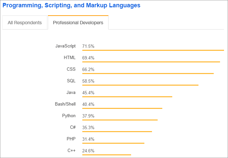Click the orange bar under Java 45.4%
The image size is (228, 158).
(x=127, y=97)
